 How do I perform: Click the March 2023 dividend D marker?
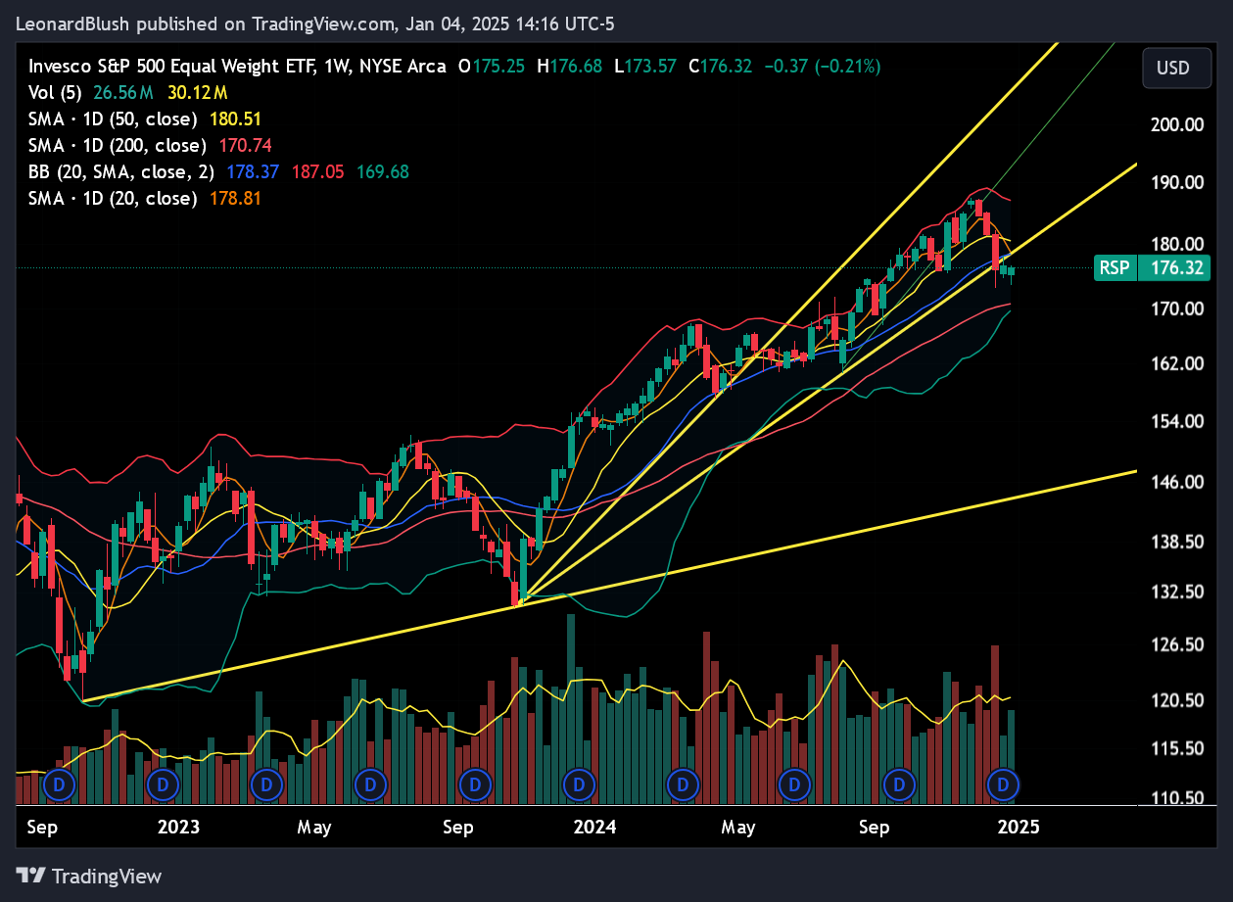tap(265, 784)
